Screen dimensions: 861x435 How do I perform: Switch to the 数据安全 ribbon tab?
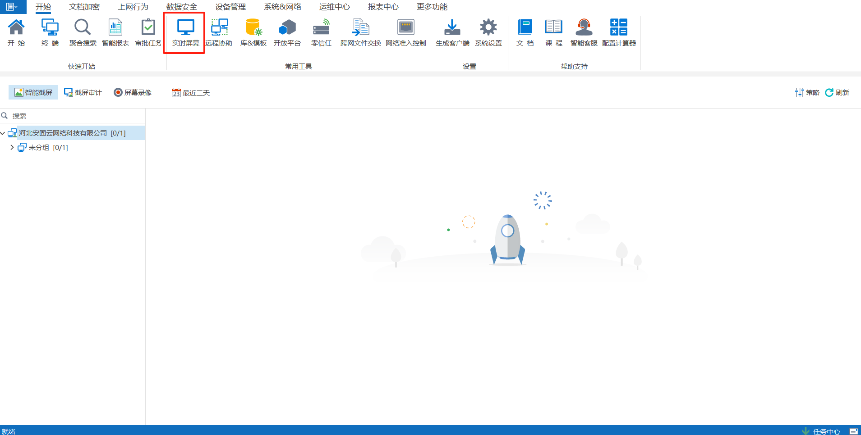tap(181, 7)
